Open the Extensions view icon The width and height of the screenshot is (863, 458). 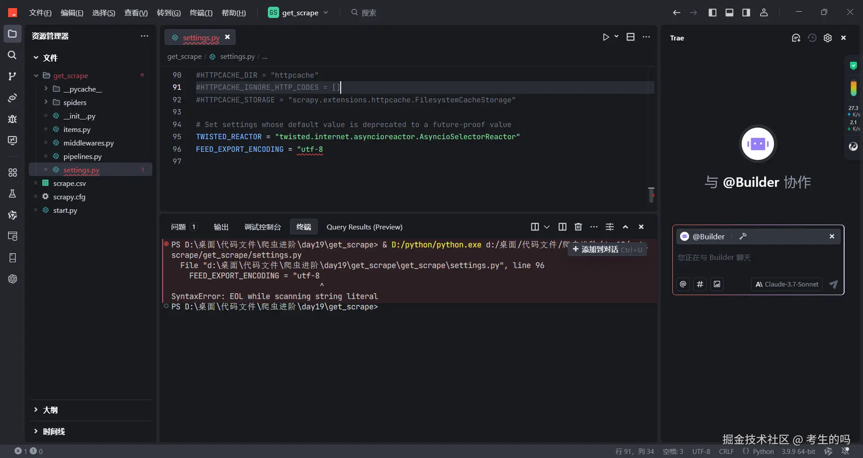coord(12,172)
